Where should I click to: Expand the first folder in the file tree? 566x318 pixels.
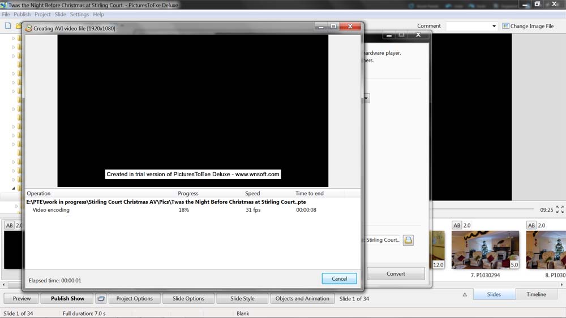(14, 38)
